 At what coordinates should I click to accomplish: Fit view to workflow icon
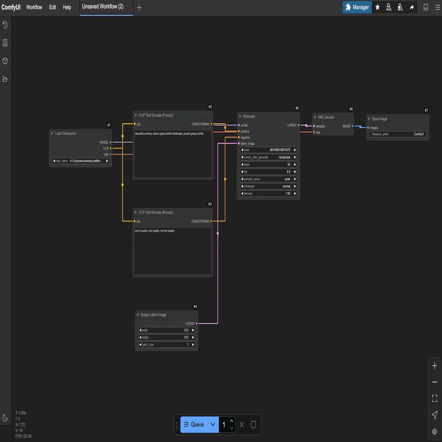[x=434, y=398]
